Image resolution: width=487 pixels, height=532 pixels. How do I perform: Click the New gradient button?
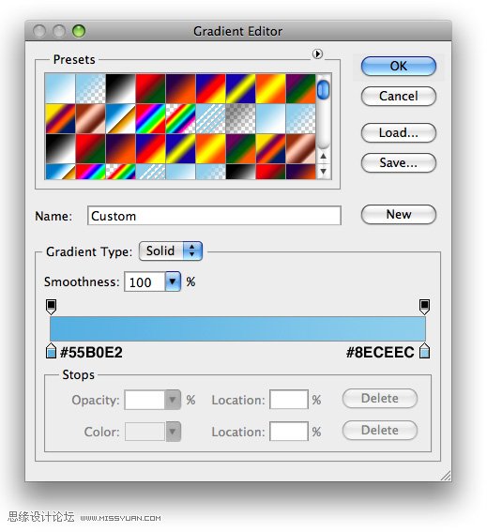pyautogui.click(x=399, y=215)
